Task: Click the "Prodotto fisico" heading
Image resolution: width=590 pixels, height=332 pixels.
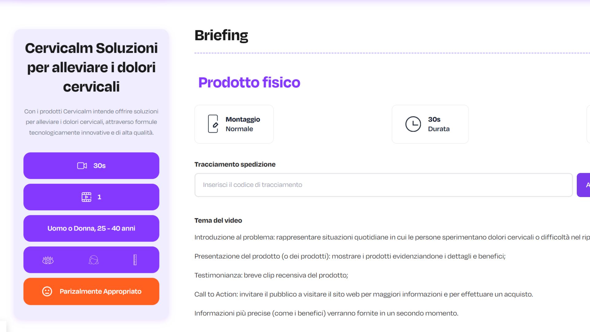Action: tap(249, 82)
